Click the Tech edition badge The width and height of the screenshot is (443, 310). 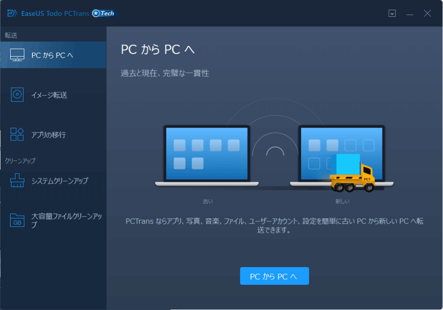(104, 13)
